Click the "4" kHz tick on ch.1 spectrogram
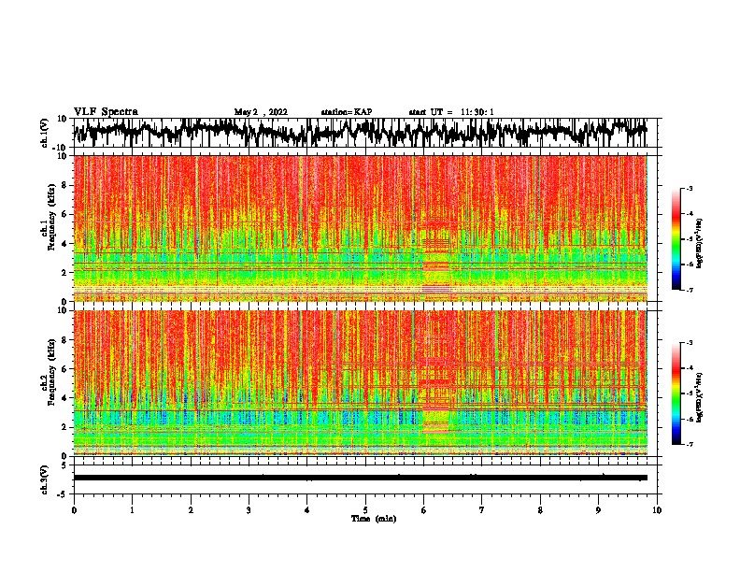The height and width of the screenshot is (572, 740). (64, 244)
